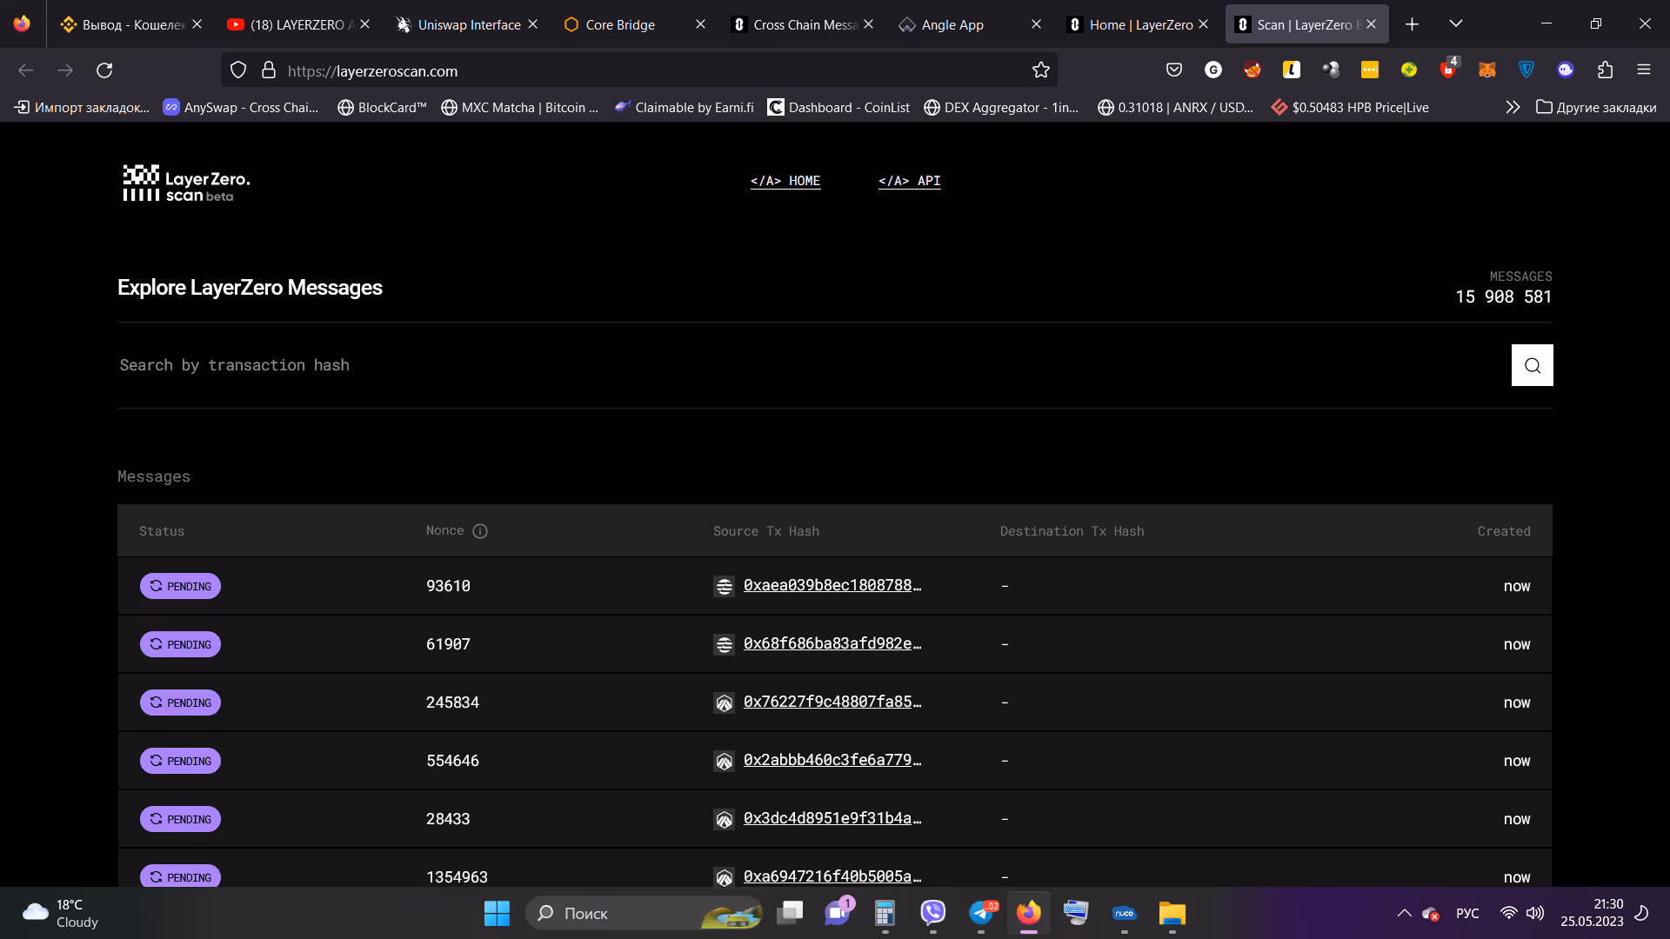The height and width of the screenshot is (939, 1670).
Task: Open source hash 0xaea039b8ec1808788
Action: pos(832,585)
